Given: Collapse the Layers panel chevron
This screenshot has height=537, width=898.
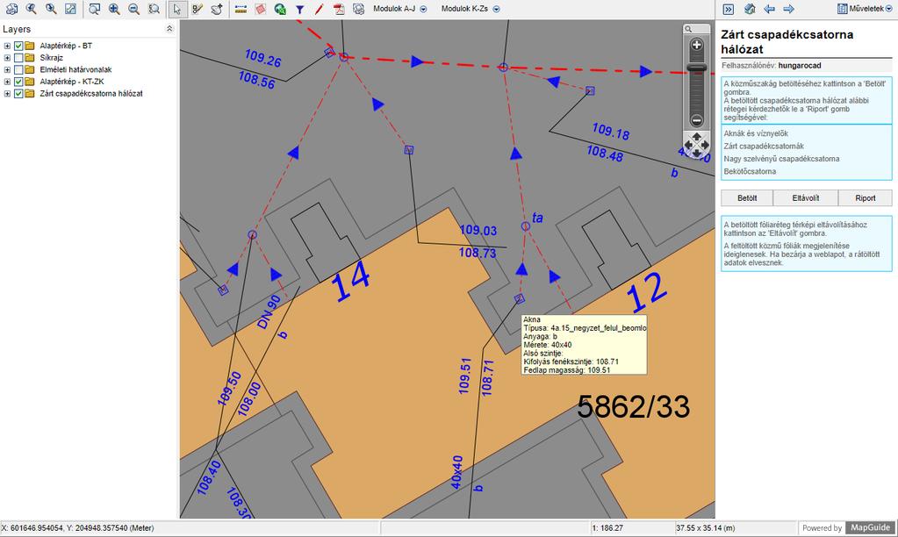Looking at the screenshot, I should coord(169,29).
